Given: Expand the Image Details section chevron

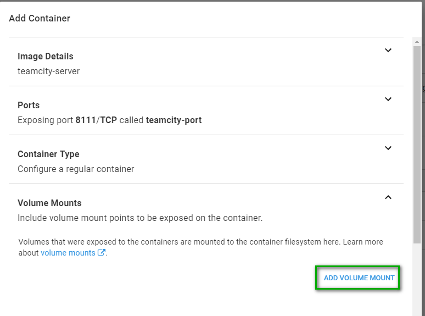Looking at the screenshot, I should pos(388,51).
